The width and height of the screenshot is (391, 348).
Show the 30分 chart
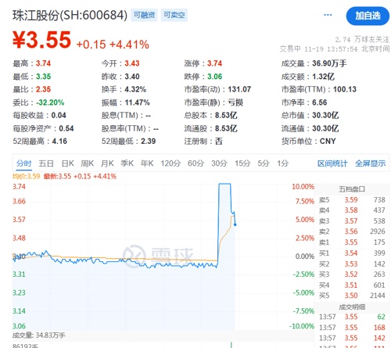(219, 163)
